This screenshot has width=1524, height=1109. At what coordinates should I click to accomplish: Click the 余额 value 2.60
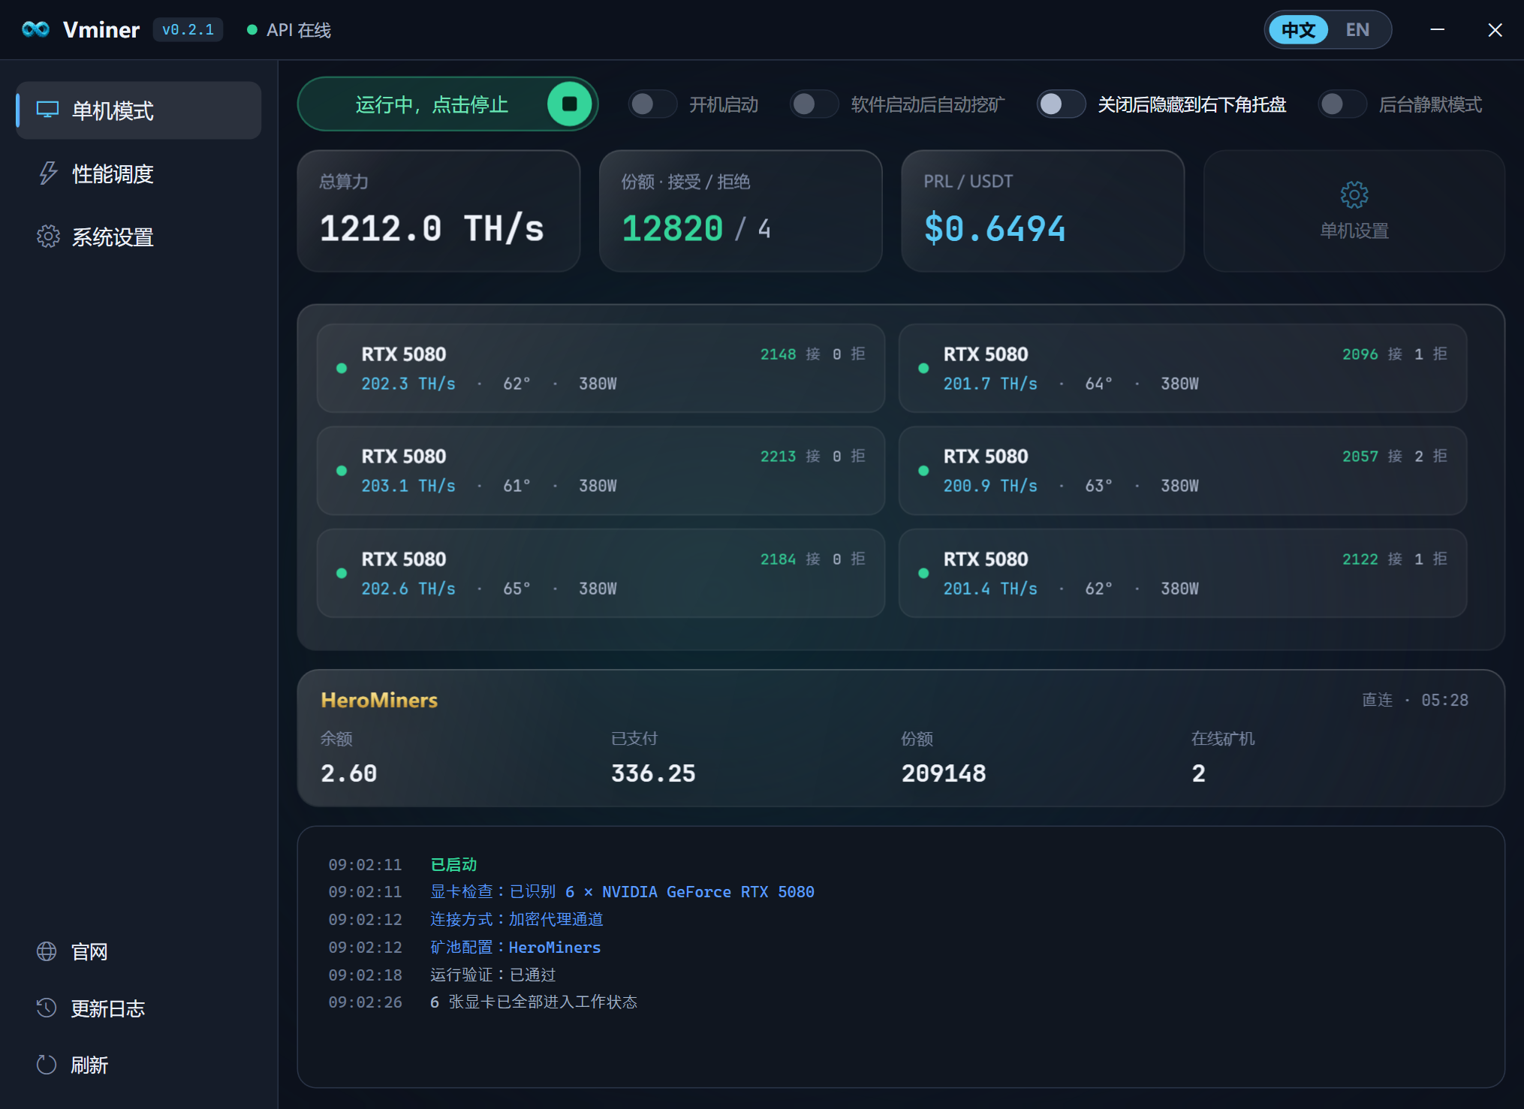coord(349,773)
